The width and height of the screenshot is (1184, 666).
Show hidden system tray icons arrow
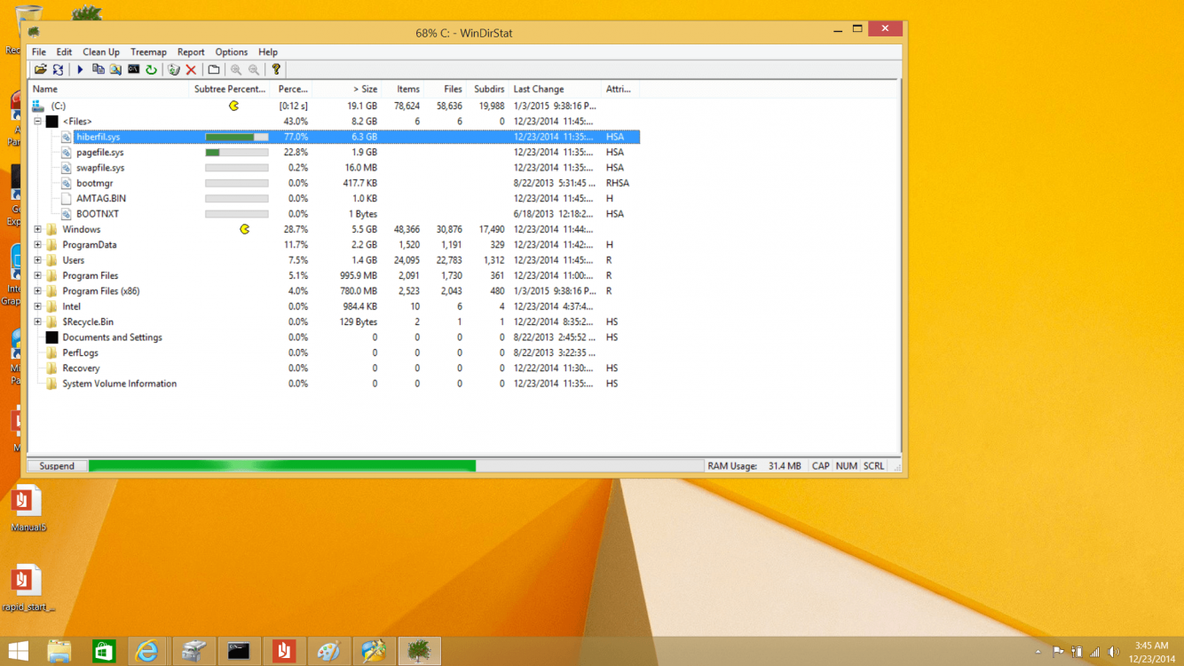click(1038, 652)
